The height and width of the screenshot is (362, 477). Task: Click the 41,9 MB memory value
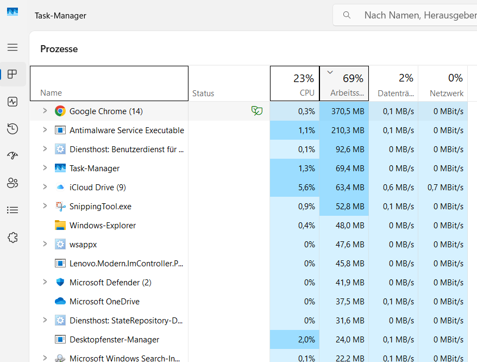tap(350, 283)
